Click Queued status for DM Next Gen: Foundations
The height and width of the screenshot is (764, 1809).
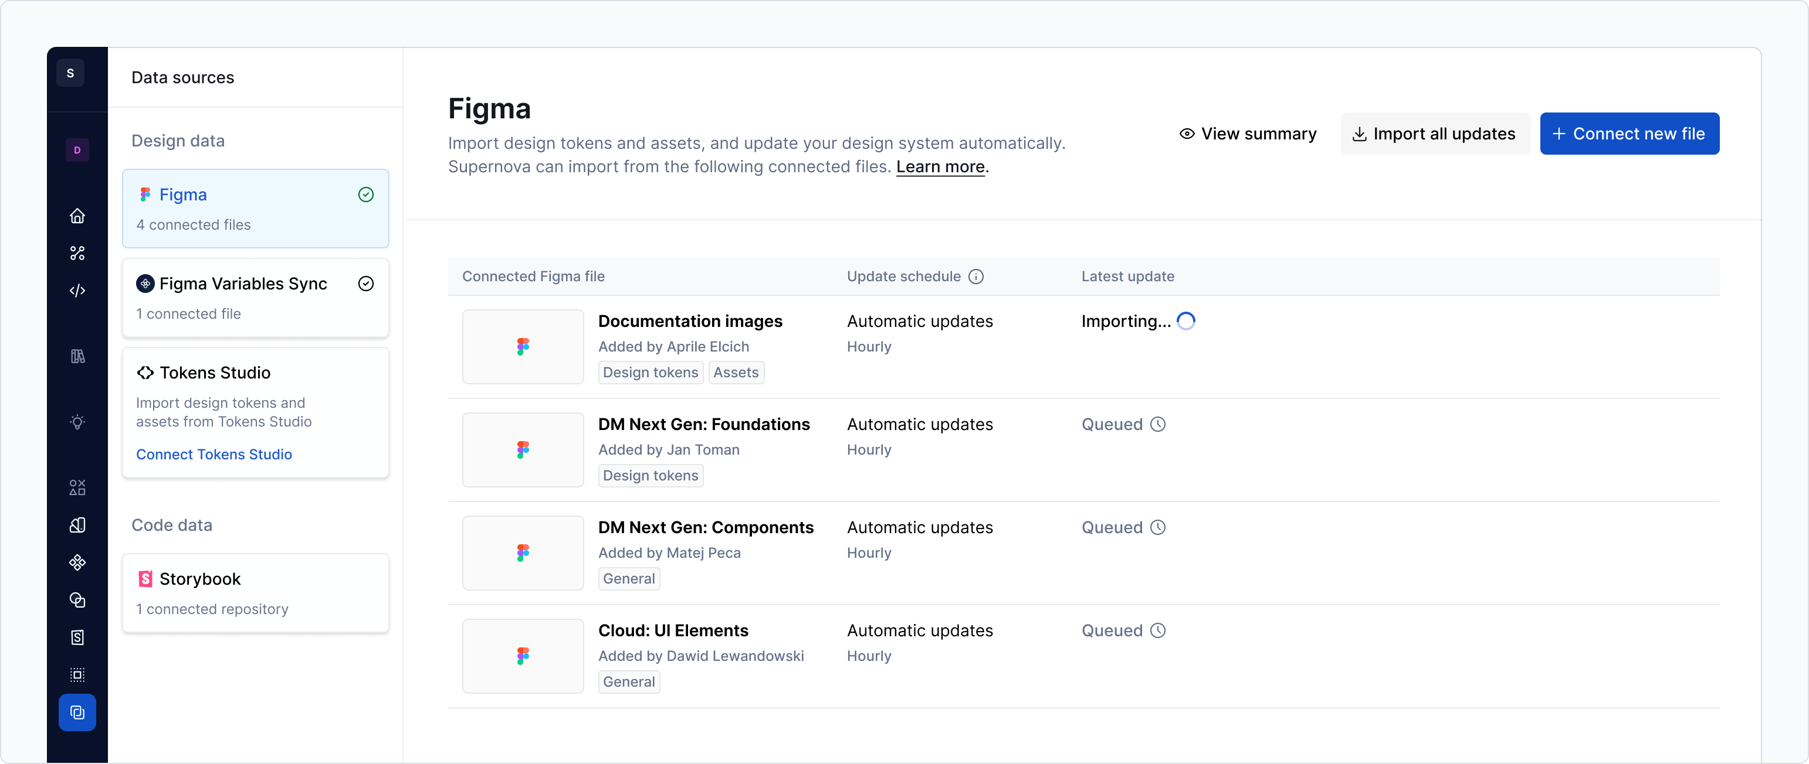coord(1112,424)
